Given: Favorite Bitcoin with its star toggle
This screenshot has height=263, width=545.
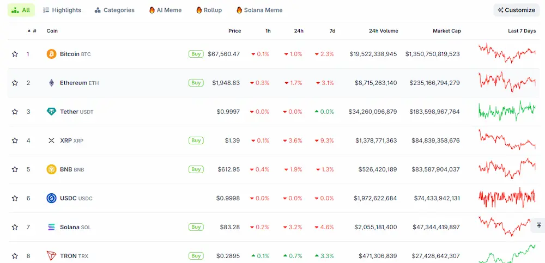Looking at the screenshot, I should [x=15, y=54].
